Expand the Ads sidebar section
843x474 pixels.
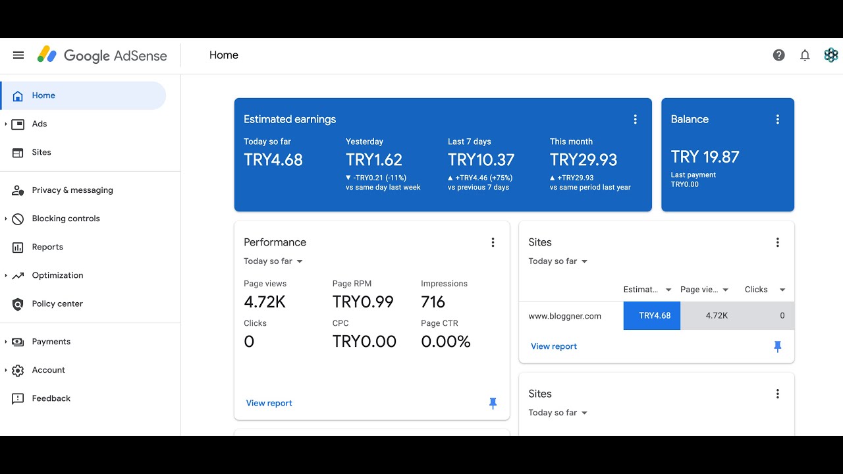click(6, 124)
